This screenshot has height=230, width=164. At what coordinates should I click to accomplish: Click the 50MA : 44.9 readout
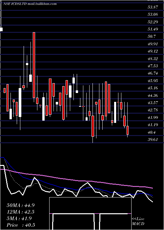click(21, 205)
